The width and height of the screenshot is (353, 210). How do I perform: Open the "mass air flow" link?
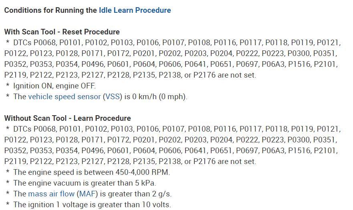(51, 194)
